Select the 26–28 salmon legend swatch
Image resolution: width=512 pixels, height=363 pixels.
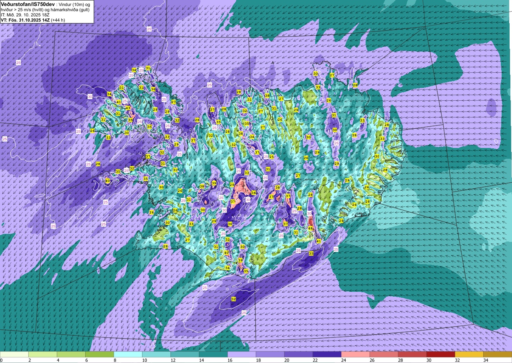pyautogui.click(x=384, y=354)
